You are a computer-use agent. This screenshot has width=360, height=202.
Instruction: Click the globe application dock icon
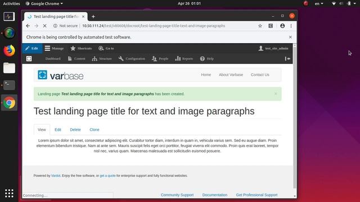pyautogui.click(x=9, y=33)
